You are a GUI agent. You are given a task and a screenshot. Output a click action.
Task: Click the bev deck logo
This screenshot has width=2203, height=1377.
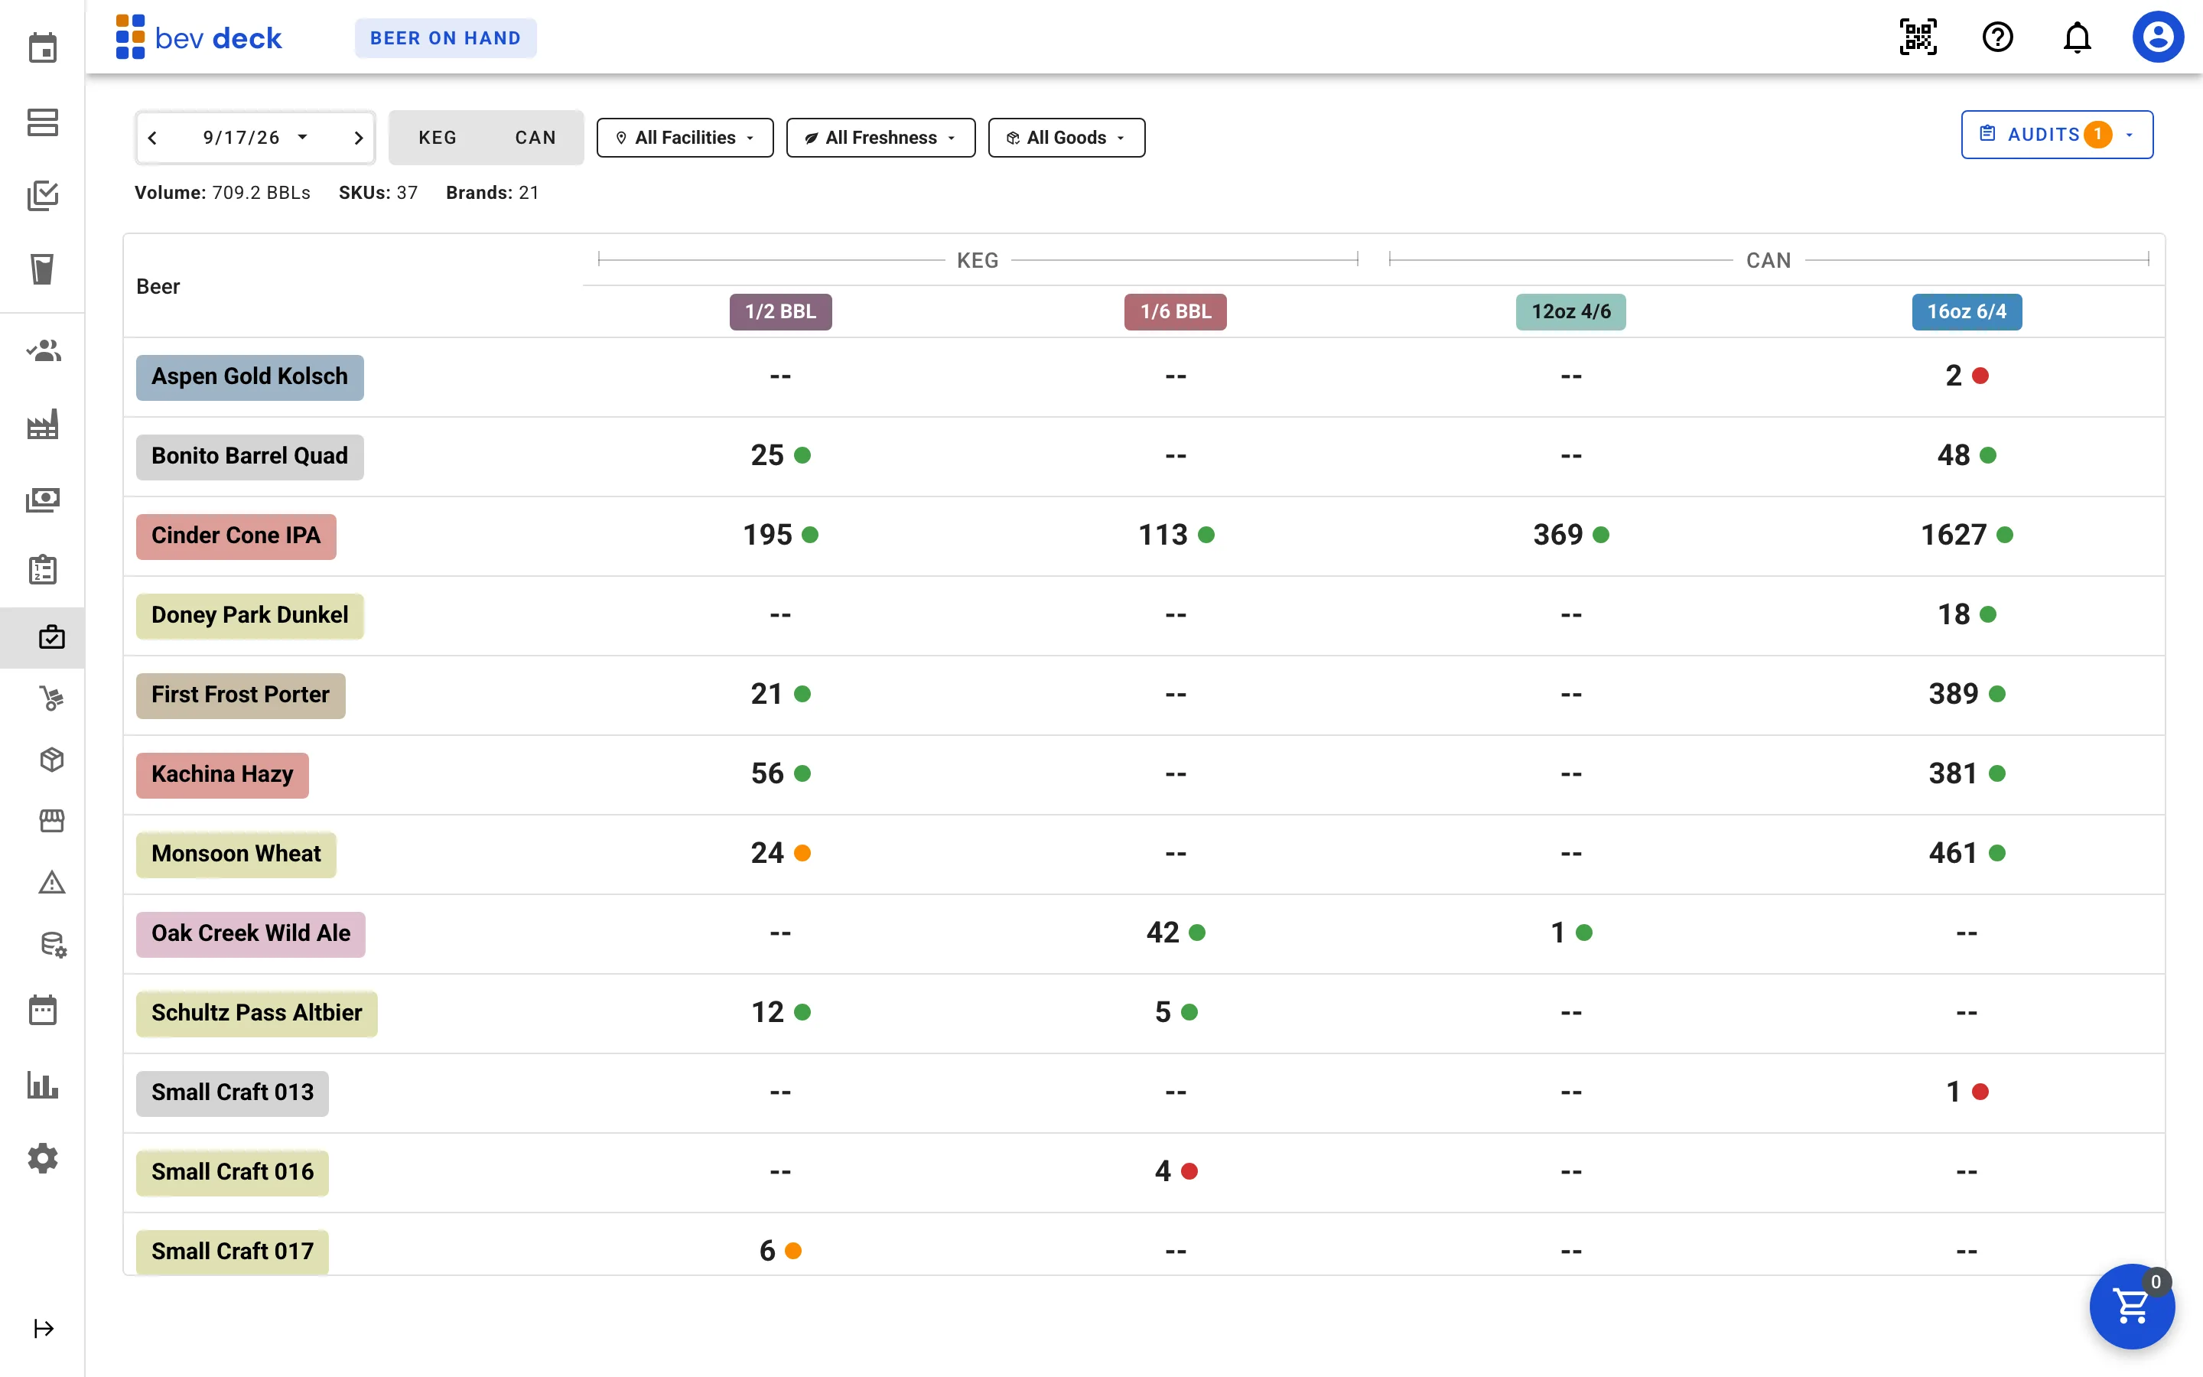point(200,37)
